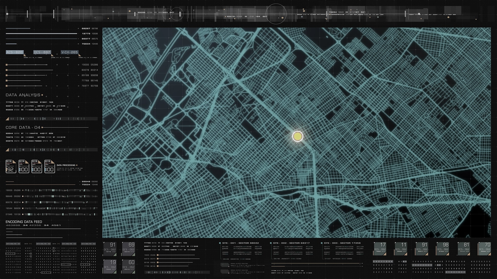Click the DCS-062 tile numbered 17

380,249
